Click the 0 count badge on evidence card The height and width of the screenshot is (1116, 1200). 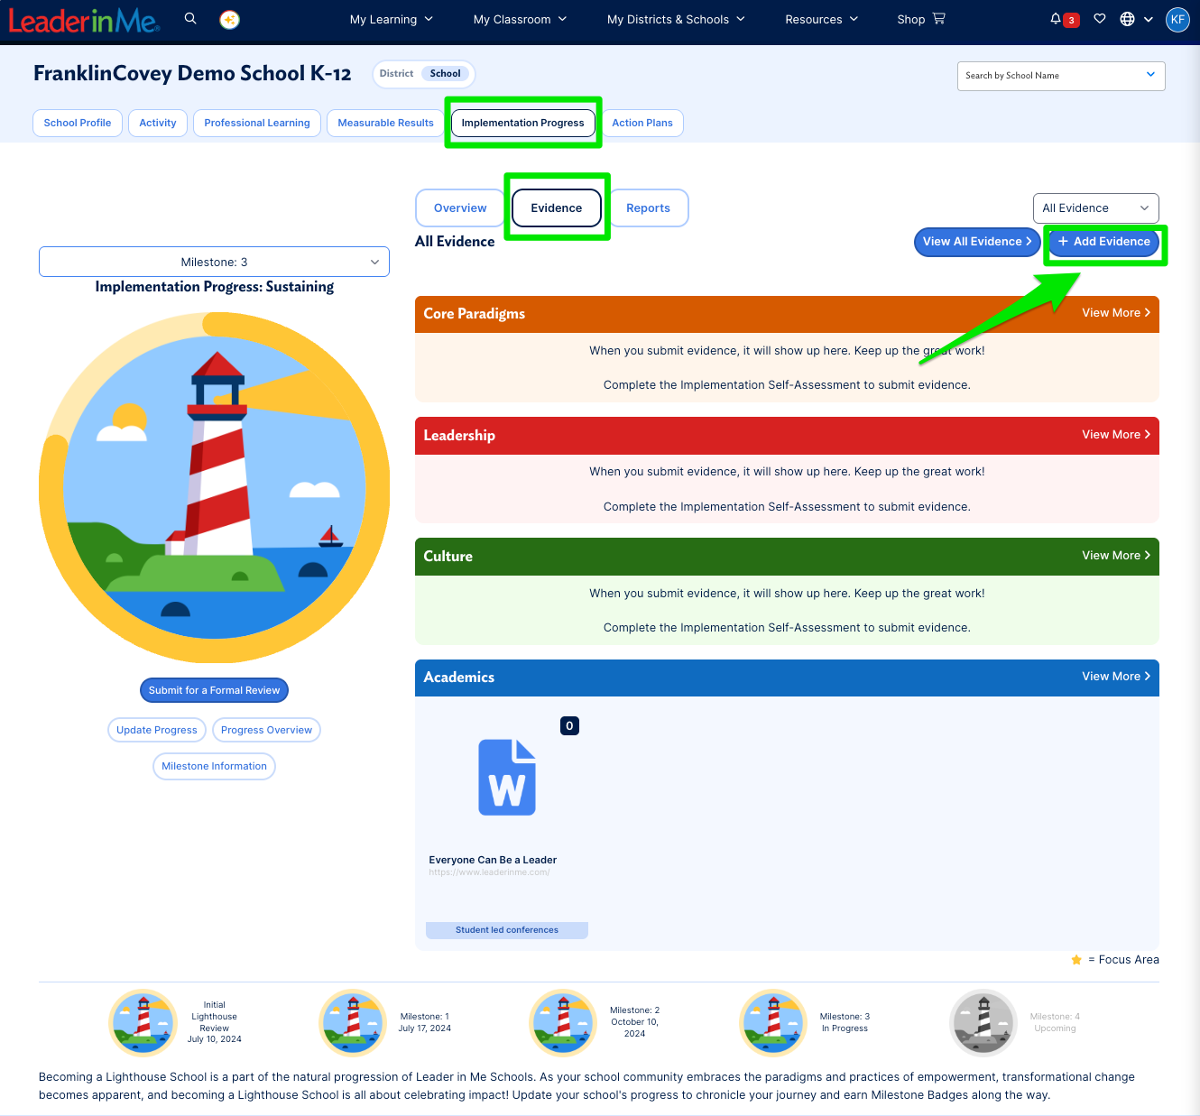(x=569, y=725)
